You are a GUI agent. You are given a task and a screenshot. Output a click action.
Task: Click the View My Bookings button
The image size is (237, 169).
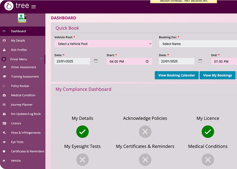click(x=217, y=75)
